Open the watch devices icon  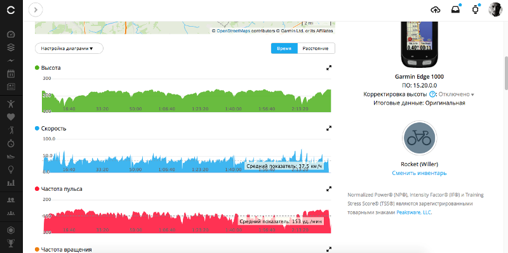coord(475,10)
